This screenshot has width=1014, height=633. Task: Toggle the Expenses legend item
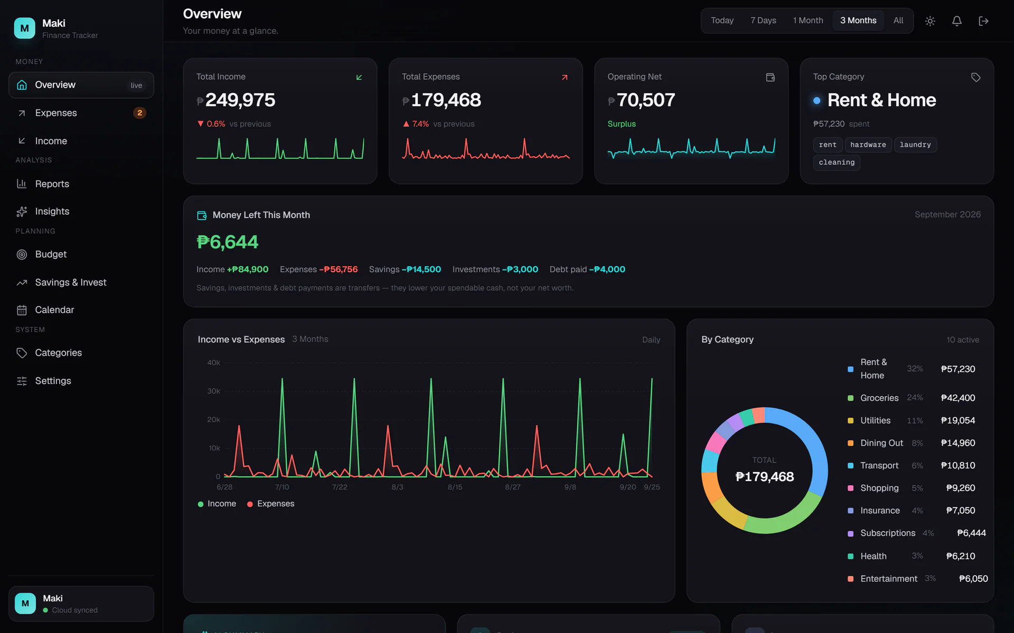pos(271,504)
